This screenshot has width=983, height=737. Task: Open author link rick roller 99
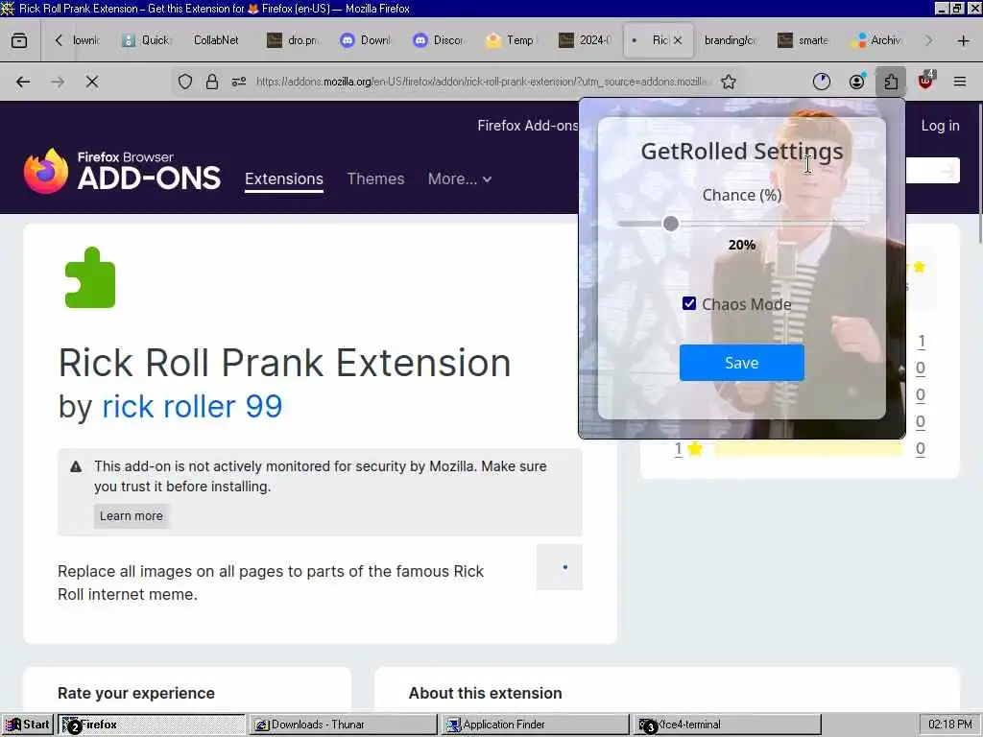192,407
